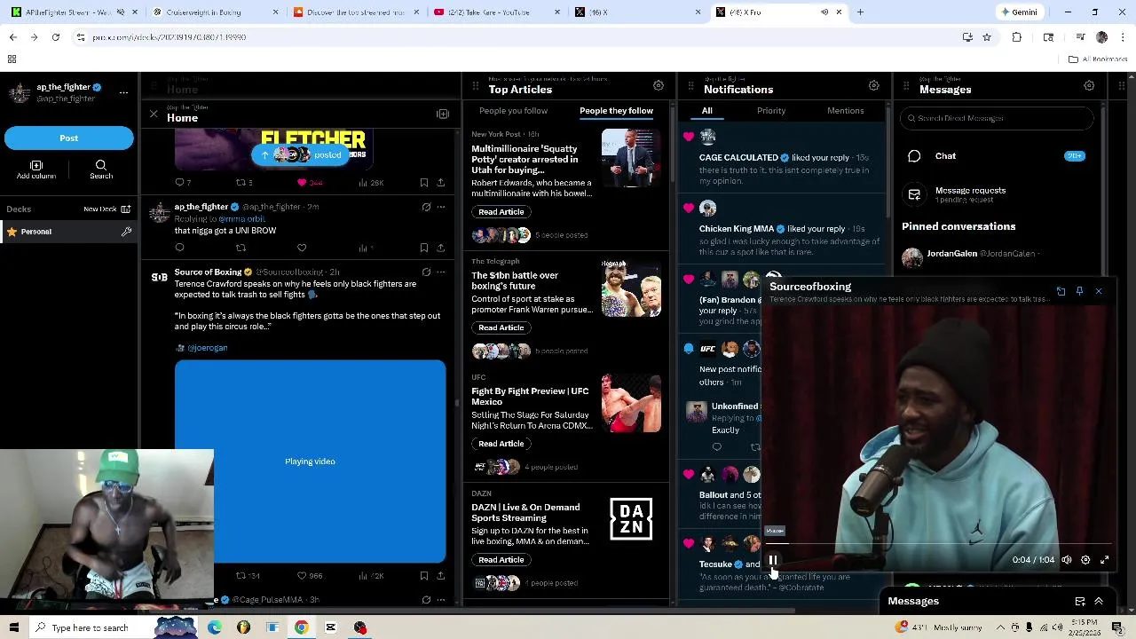Open Chicken King MMA liked notification

coord(783,231)
